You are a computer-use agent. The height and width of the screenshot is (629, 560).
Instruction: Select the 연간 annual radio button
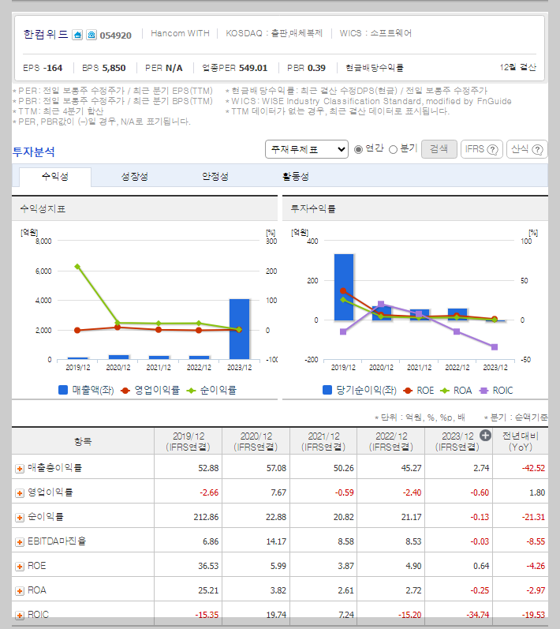pos(358,149)
